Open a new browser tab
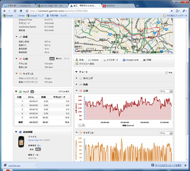This screenshot has width=190, height=171. [137, 6]
